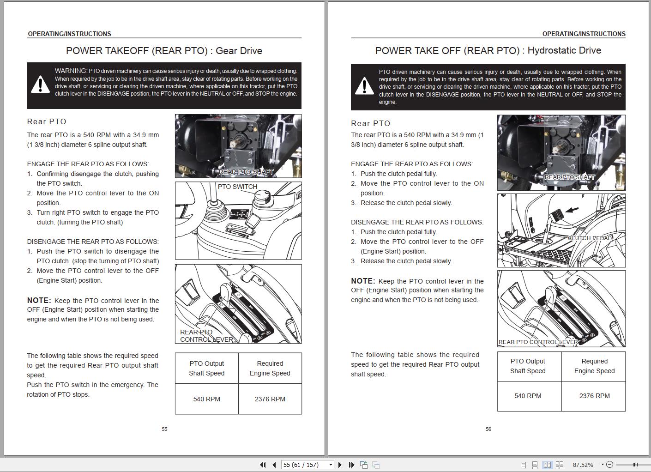Click the Hydrostatic Drive page heading
The width and height of the screenshot is (651, 472).
tap(488, 50)
